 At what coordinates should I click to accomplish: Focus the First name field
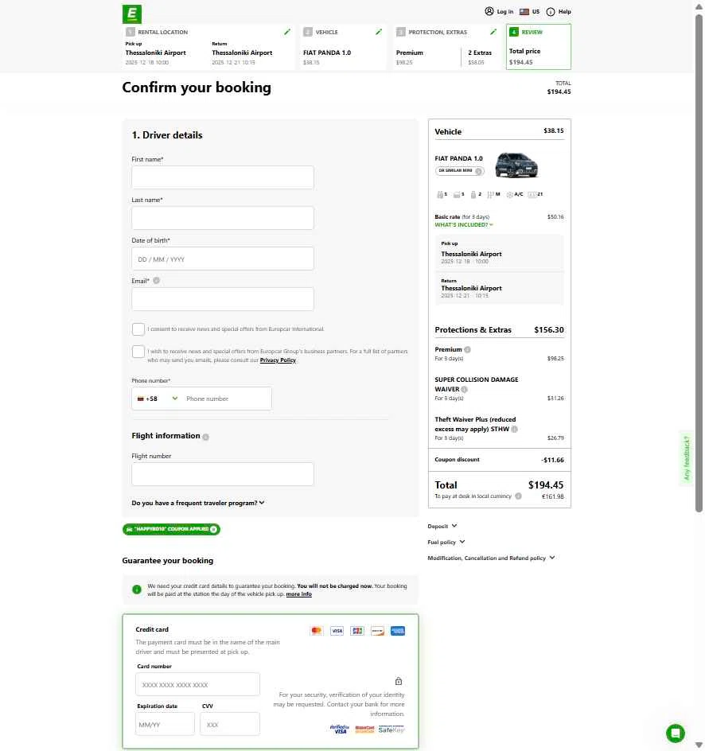(x=223, y=177)
